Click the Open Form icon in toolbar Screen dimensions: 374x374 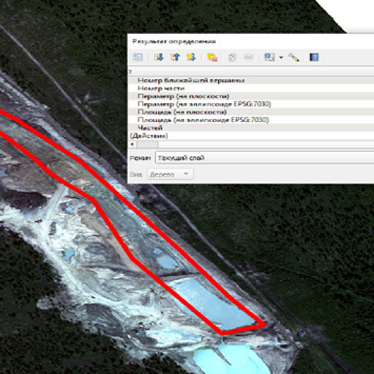click(138, 57)
